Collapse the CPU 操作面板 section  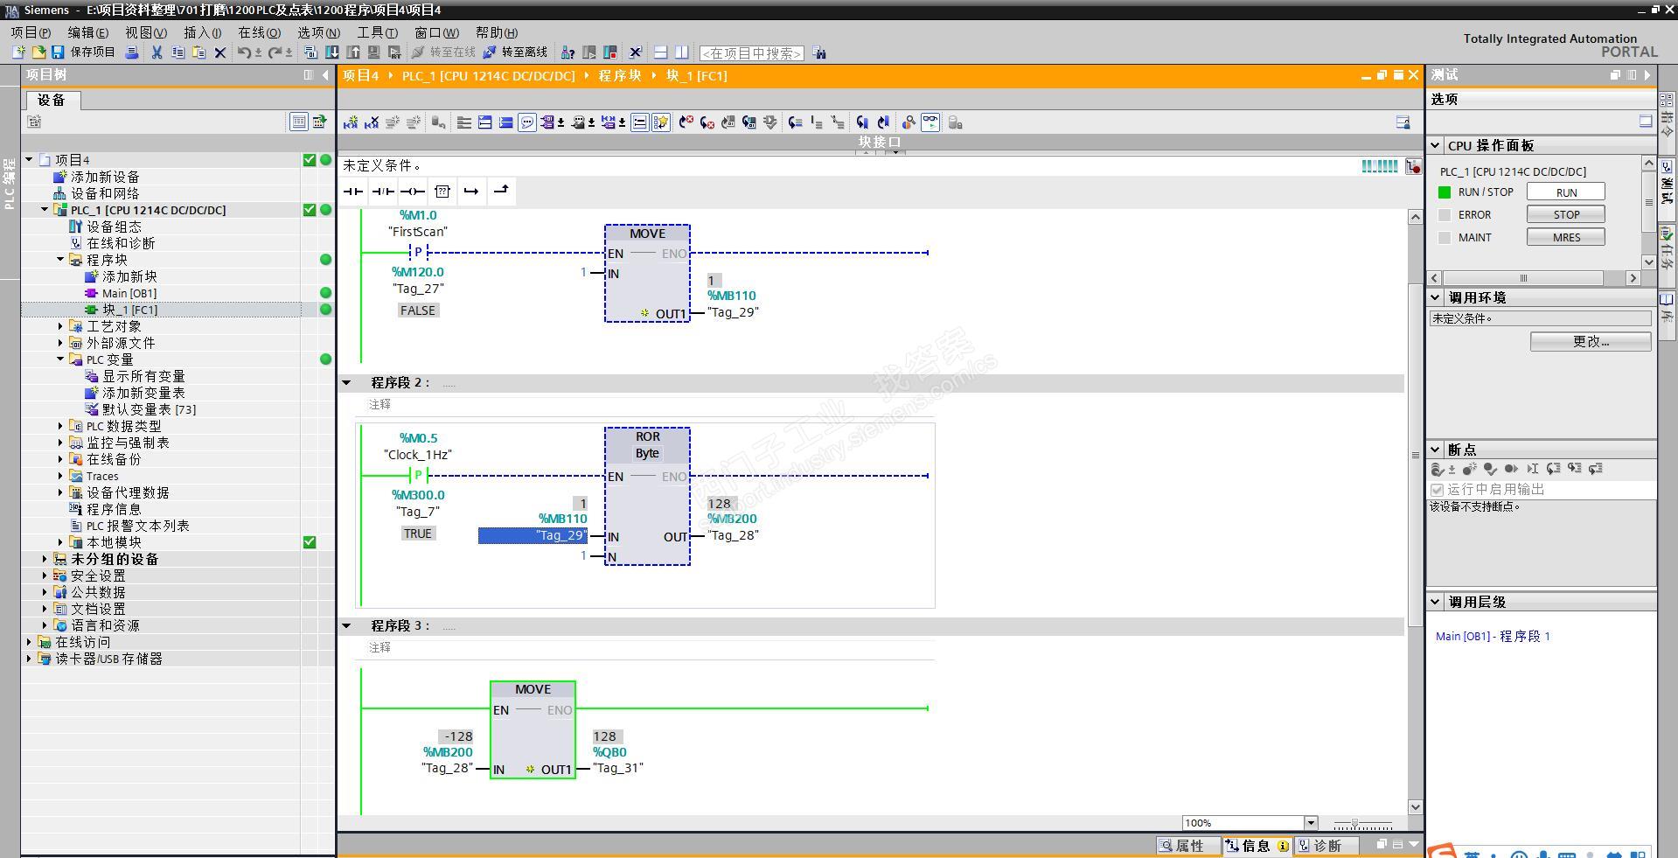1436,145
